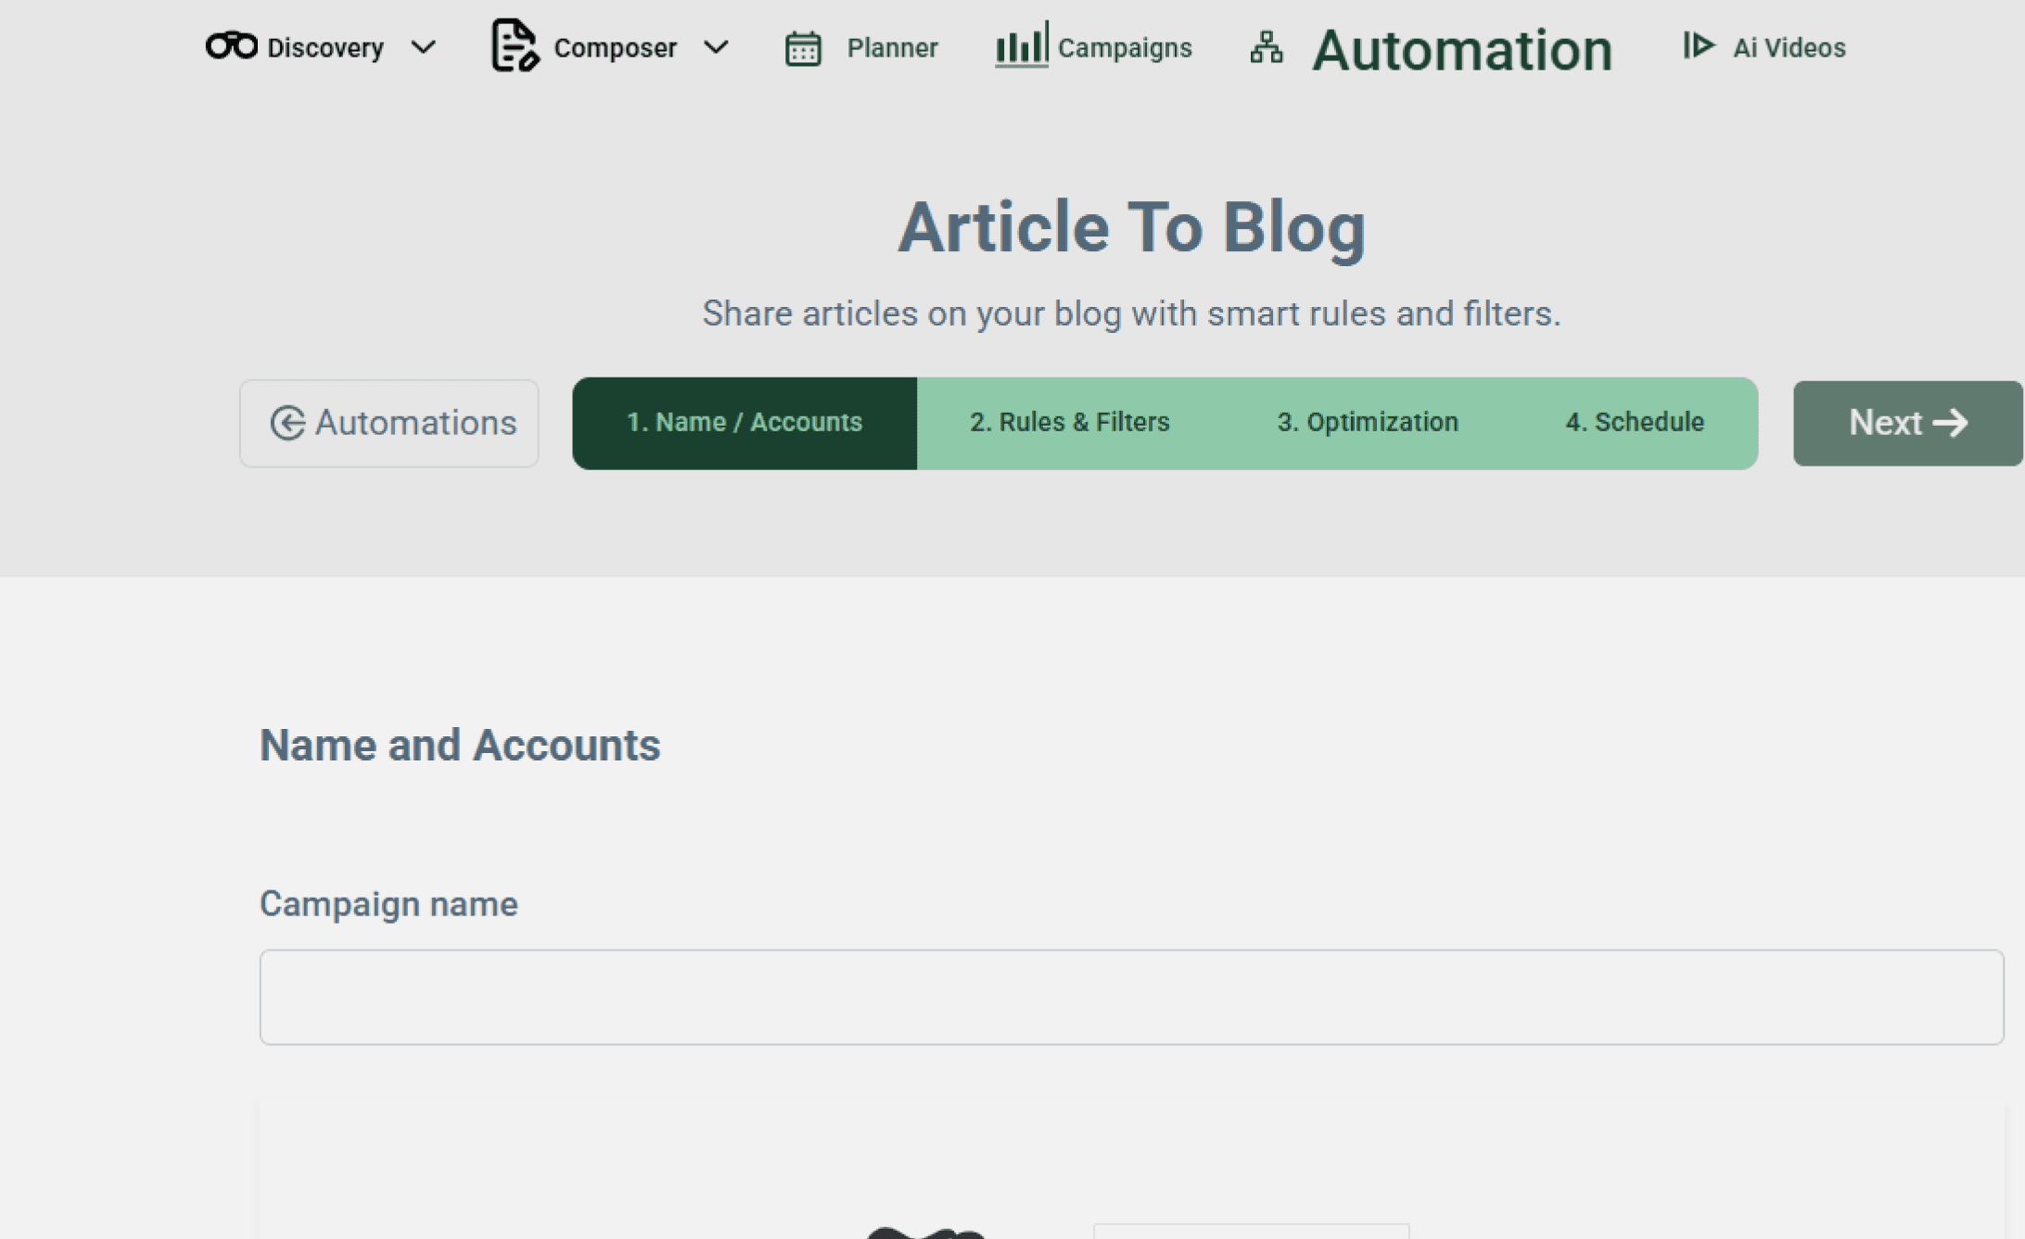Click the Discovery binoculars icon
The image size is (2025, 1239).
click(231, 45)
